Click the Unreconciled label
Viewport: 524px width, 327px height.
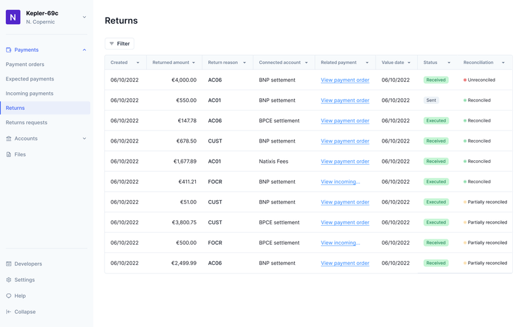pyautogui.click(x=481, y=80)
